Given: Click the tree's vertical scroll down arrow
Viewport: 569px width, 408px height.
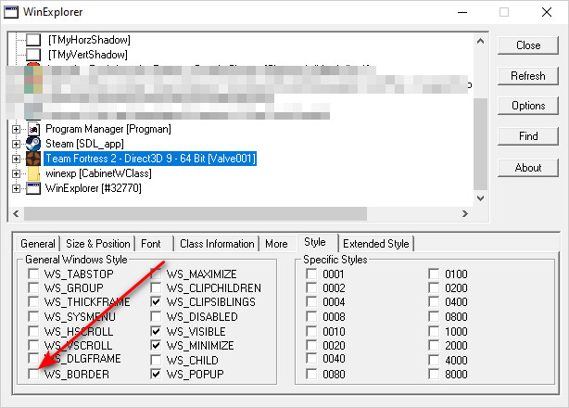Looking at the screenshot, I should click(480, 198).
